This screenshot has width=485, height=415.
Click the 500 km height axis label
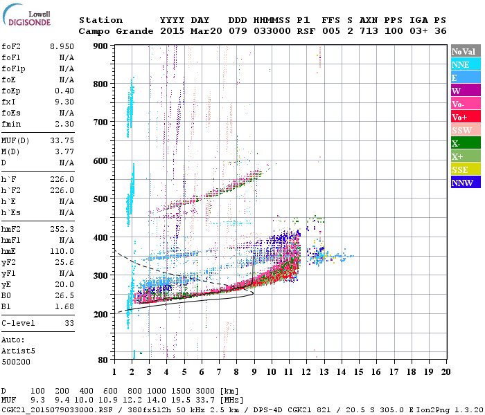click(x=100, y=199)
